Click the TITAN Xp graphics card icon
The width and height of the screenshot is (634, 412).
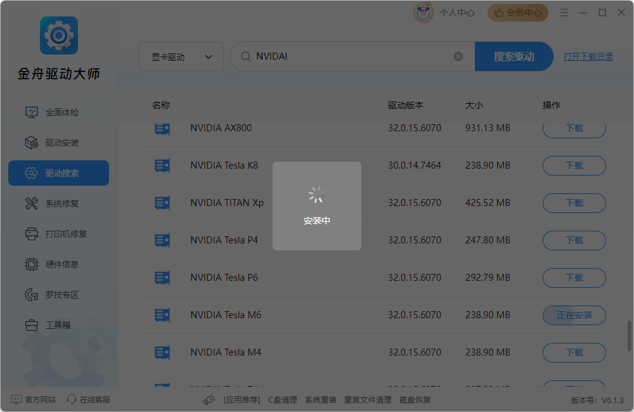pos(162,203)
